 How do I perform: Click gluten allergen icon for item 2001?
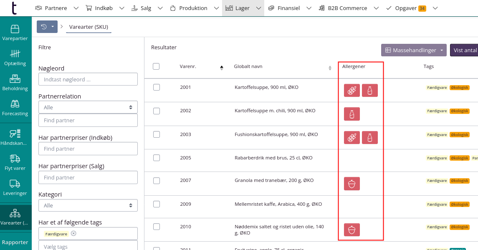coord(352,91)
